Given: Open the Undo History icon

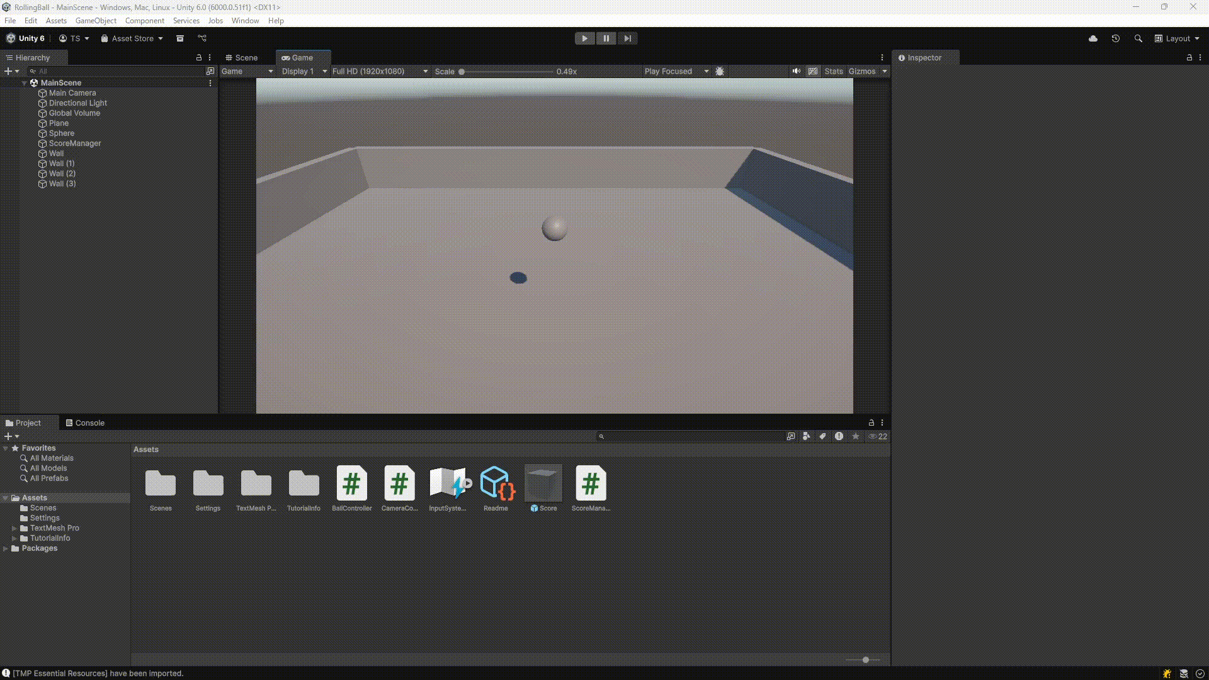Looking at the screenshot, I should [1116, 38].
